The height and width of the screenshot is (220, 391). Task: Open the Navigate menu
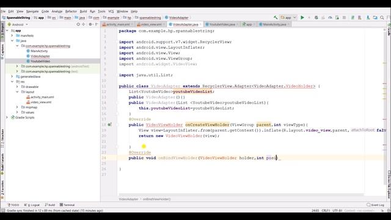[32, 11]
